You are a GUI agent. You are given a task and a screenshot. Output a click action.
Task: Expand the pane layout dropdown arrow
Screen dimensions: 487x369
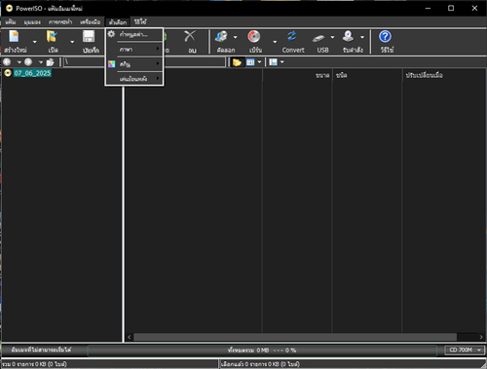[x=281, y=62]
